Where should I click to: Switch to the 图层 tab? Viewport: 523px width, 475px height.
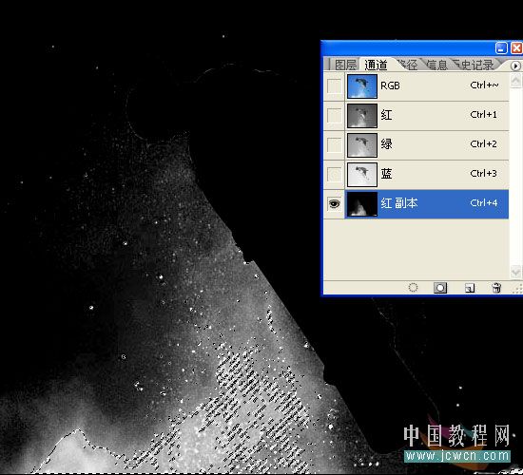click(345, 65)
